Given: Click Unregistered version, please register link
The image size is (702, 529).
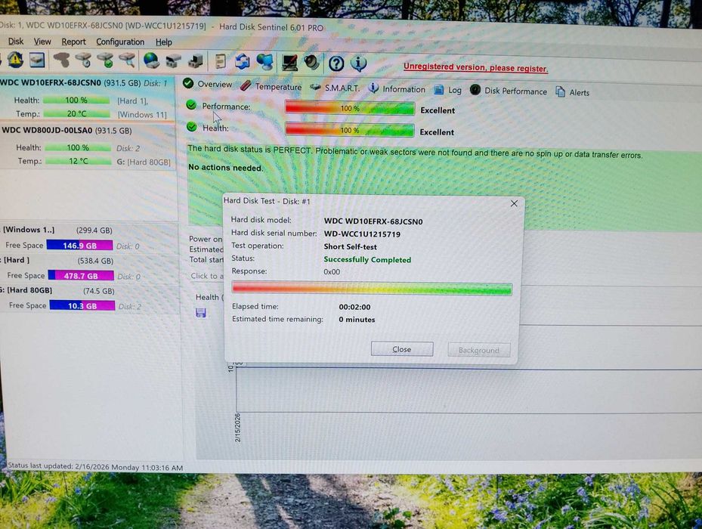Looking at the screenshot, I should (x=475, y=68).
